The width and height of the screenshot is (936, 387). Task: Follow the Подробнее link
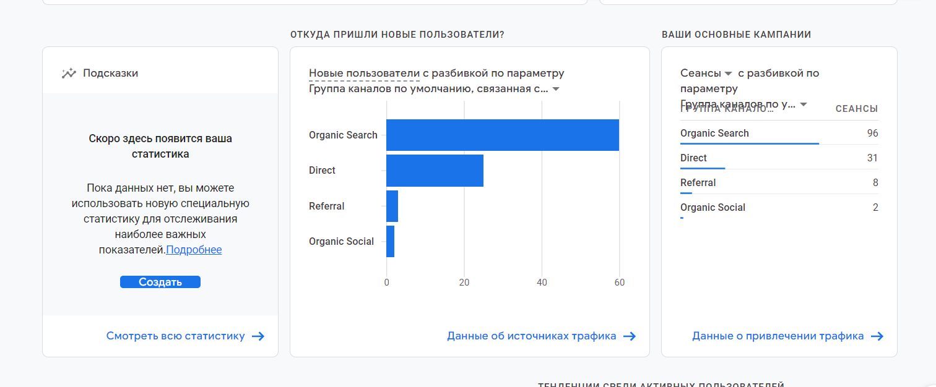pyautogui.click(x=194, y=250)
